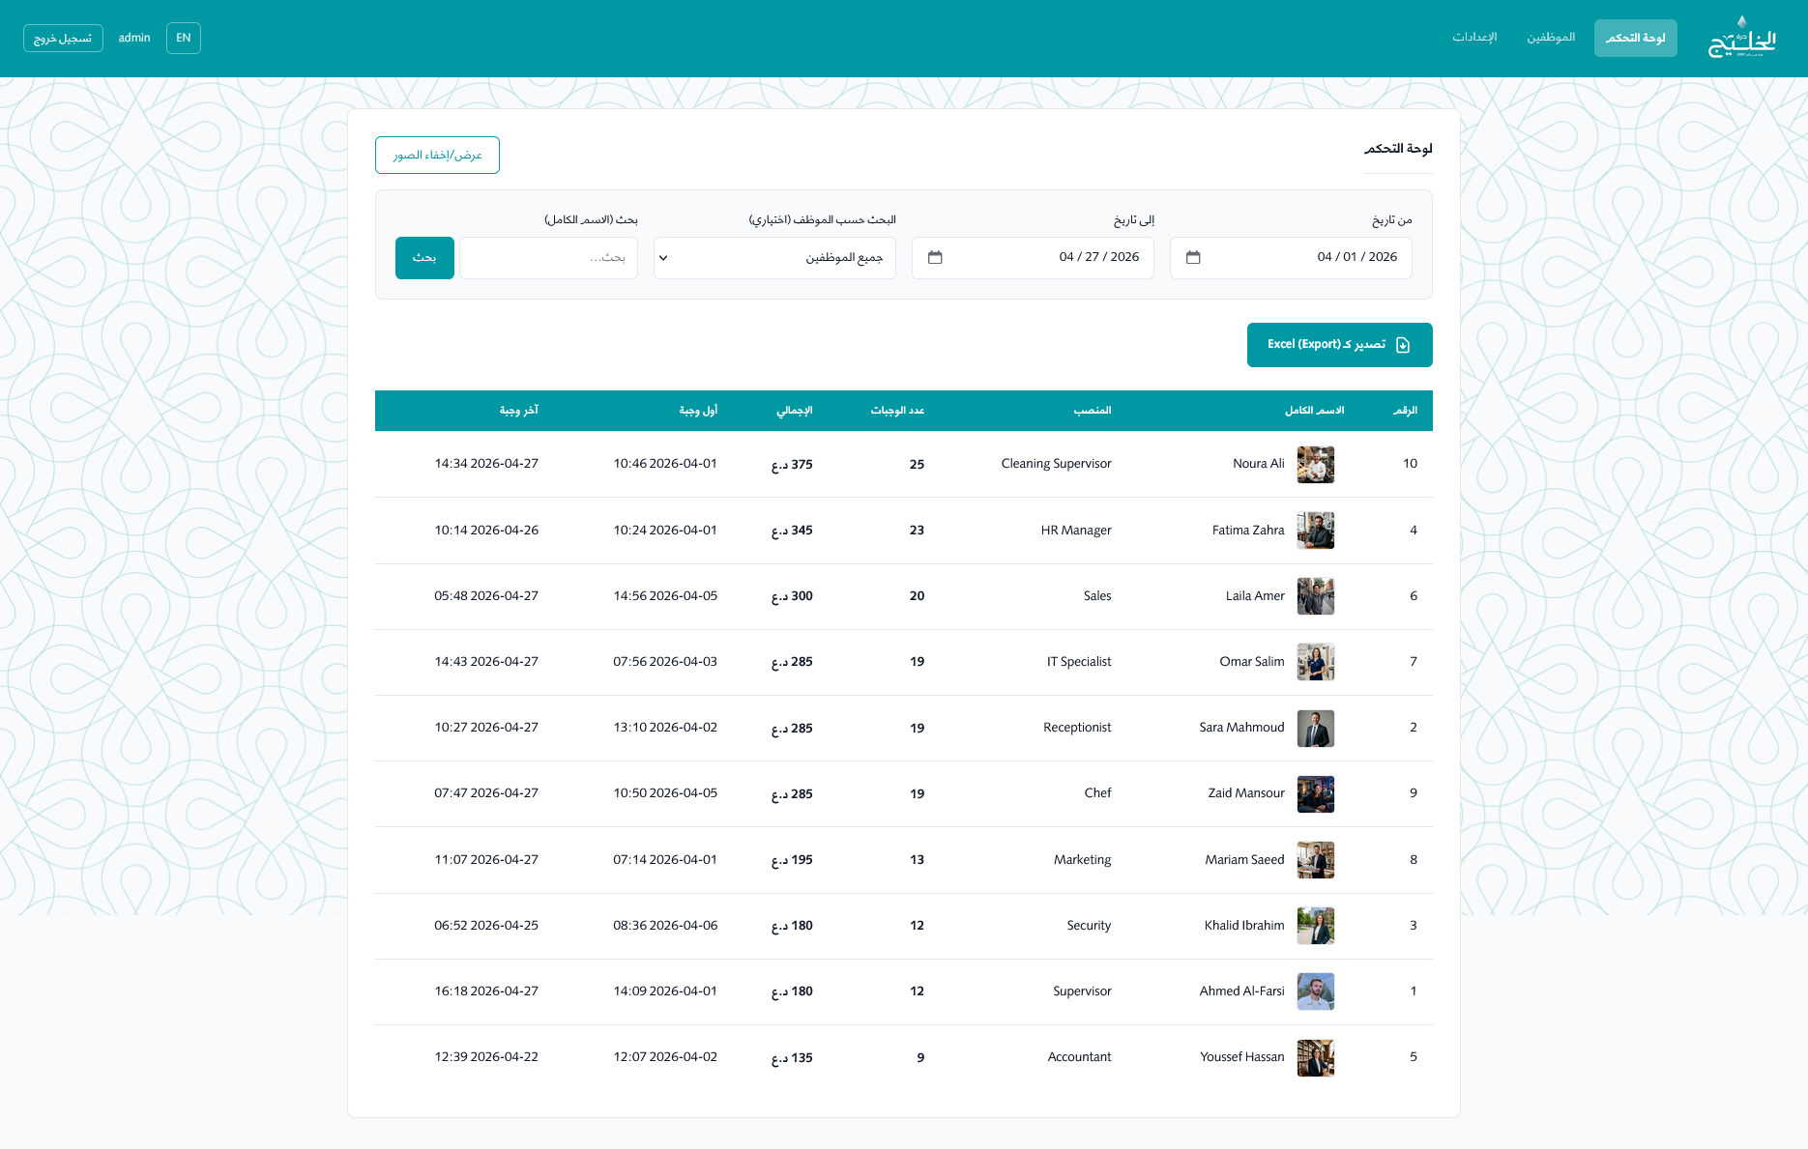The width and height of the screenshot is (1808, 1149).
Task: Click the بحث... name search input
Action: pyautogui.click(x=548, y=257)
